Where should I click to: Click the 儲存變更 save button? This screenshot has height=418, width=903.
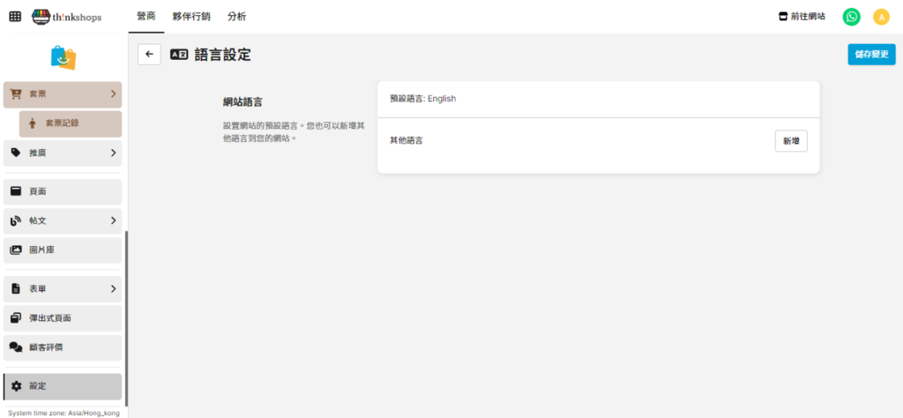point(871,55)
